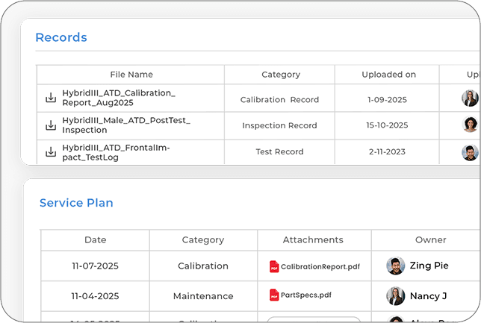The width and height of the screenshot is (481, 323).
Task: Select the Maintenance category cell
Action: point(203,296)
